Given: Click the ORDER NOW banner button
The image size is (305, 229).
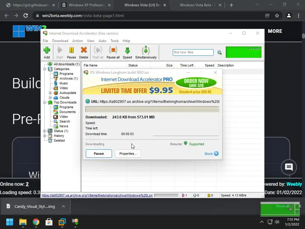Looking at the screenshot, I should point(196,83).
